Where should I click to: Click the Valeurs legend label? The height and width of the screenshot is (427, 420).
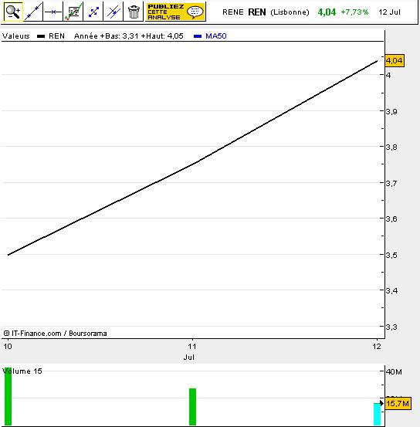pos(15,36)
